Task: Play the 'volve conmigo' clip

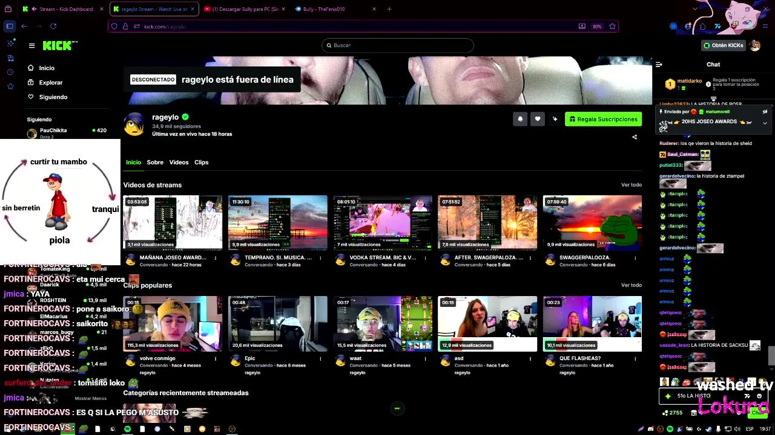Action: tap(173, 324)
